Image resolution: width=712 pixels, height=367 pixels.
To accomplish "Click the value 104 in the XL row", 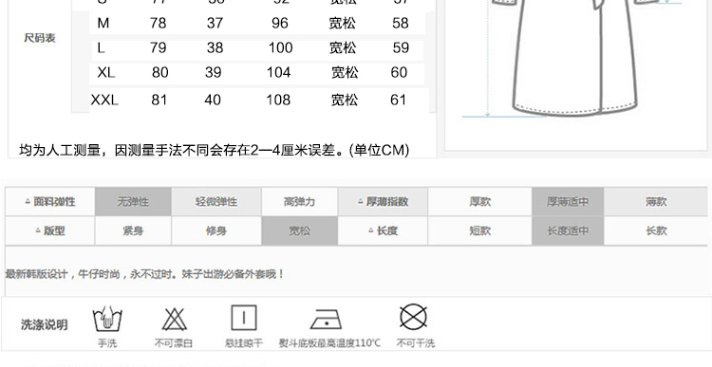I will click(x=278, y=72).
